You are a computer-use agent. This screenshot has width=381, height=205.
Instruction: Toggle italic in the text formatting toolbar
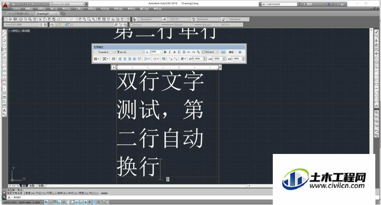[170, 52]
